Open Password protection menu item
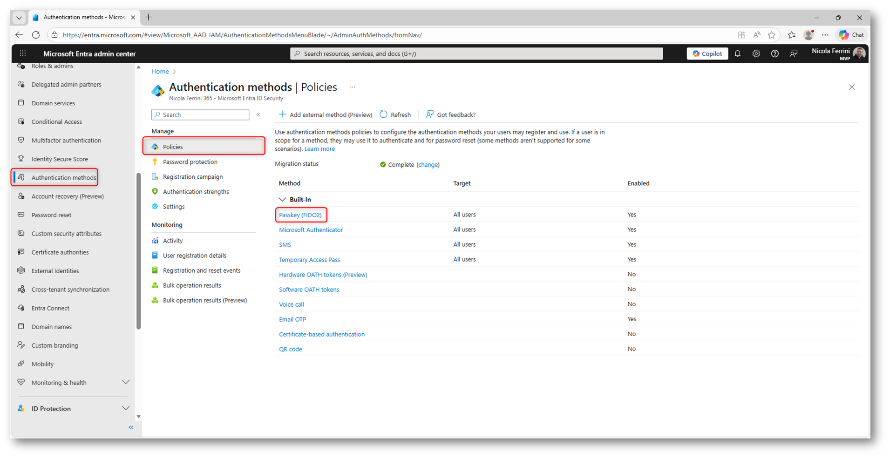This screenshot has width=890, height=458. [190, 162]
